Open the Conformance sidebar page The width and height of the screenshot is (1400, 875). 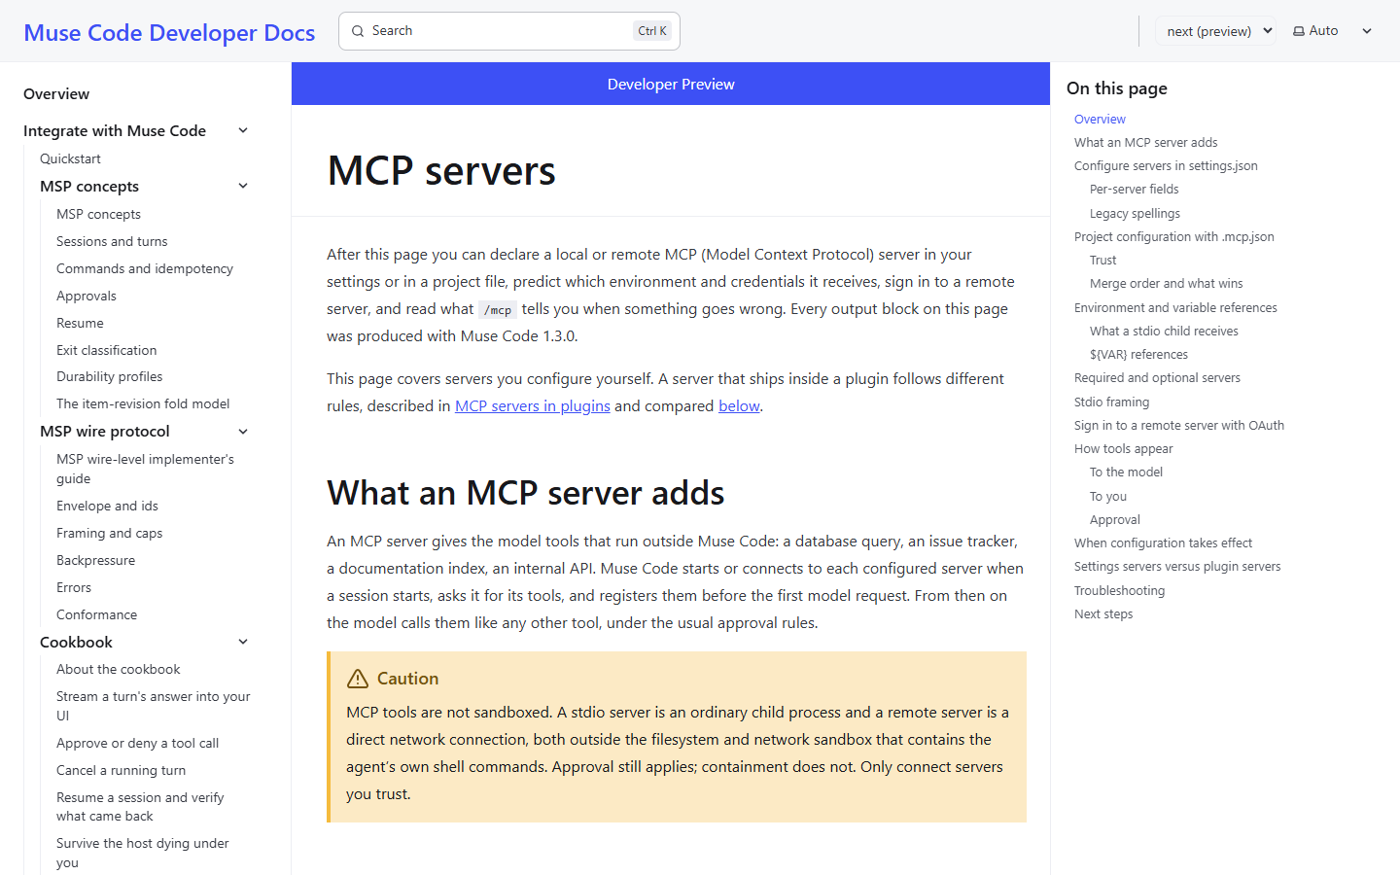pyautogui.click(x=97, y=614)
